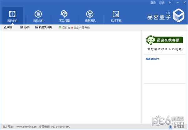Click the green upgrade arrow icon

(60, 27)
